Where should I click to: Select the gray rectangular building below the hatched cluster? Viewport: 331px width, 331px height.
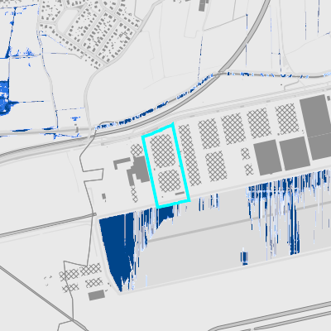pos(97,295)
